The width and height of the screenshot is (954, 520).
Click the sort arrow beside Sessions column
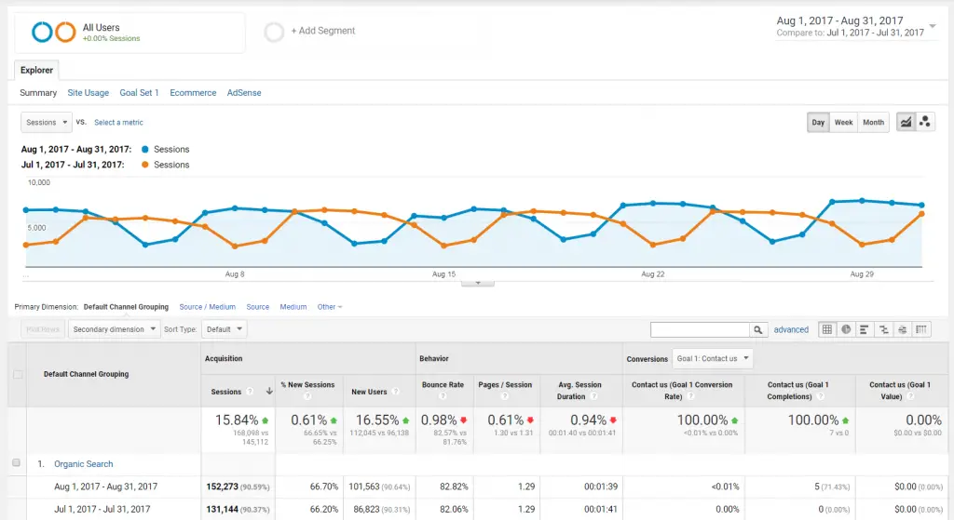pyautogui.click(x=269, y=392)
